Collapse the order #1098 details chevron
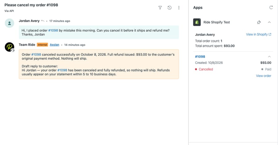Image resolution: width=278 pixels, height=145 pixels. (269, 57)
